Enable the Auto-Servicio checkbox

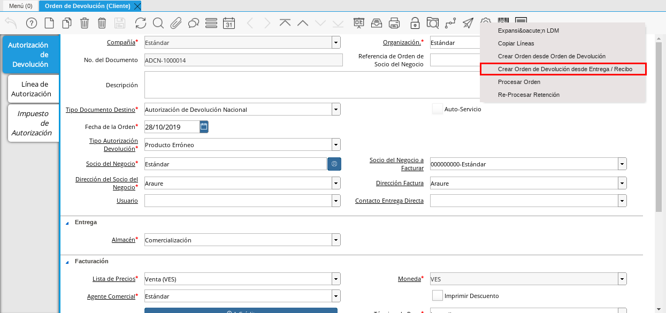point(437,109)
